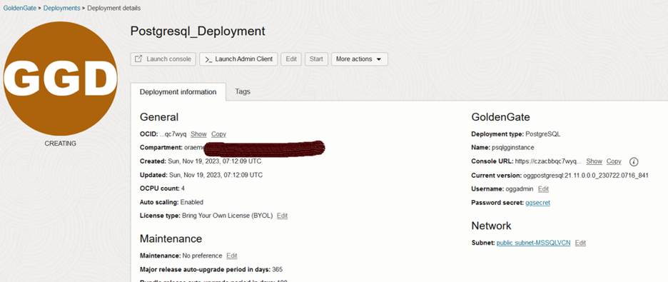Viewport: 668px width, 282px height.
Task: Show the full Console URL
Action: 594,161
